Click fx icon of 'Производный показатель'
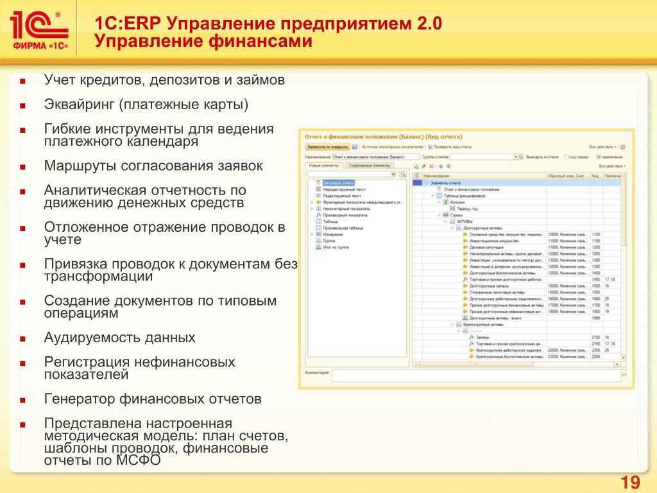This screenshot has height=493, width=657. pyautogui.click(x=319, y=215)
